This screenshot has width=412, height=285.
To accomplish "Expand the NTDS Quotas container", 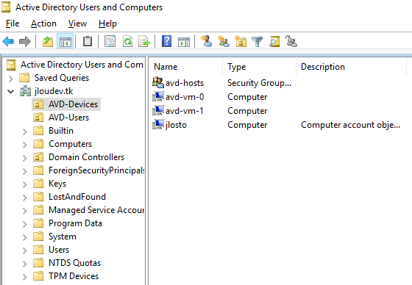I will tap(25, 264).
